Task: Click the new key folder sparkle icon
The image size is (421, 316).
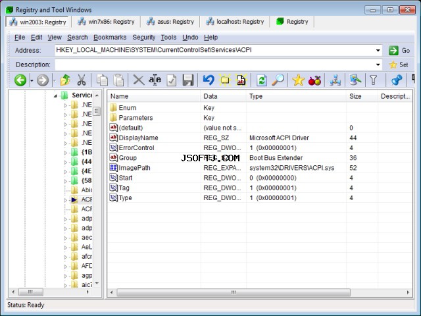Action: click(225, 80)
